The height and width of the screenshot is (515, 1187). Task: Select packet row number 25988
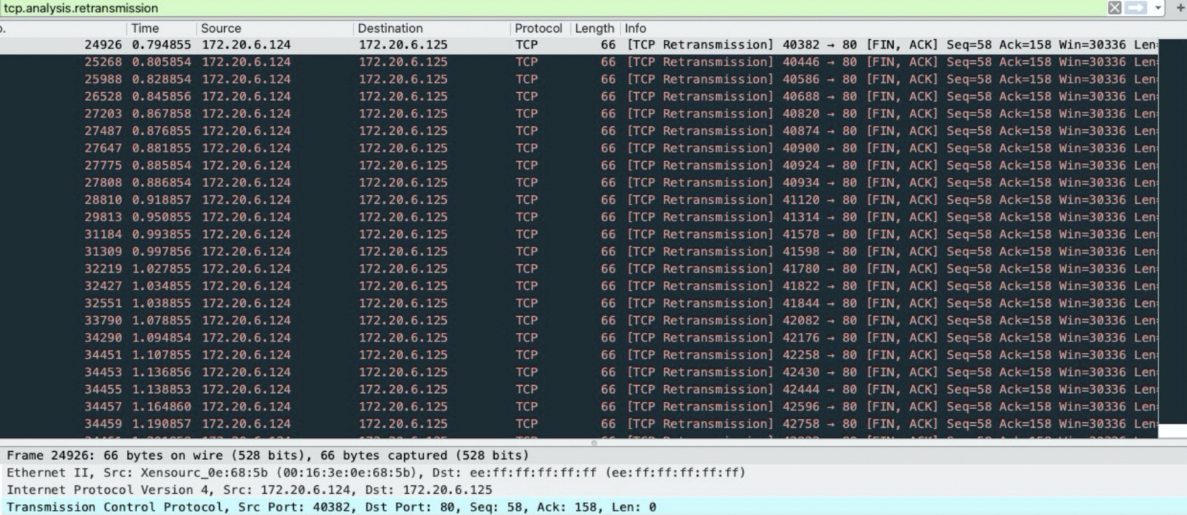[x=579, y=79]
